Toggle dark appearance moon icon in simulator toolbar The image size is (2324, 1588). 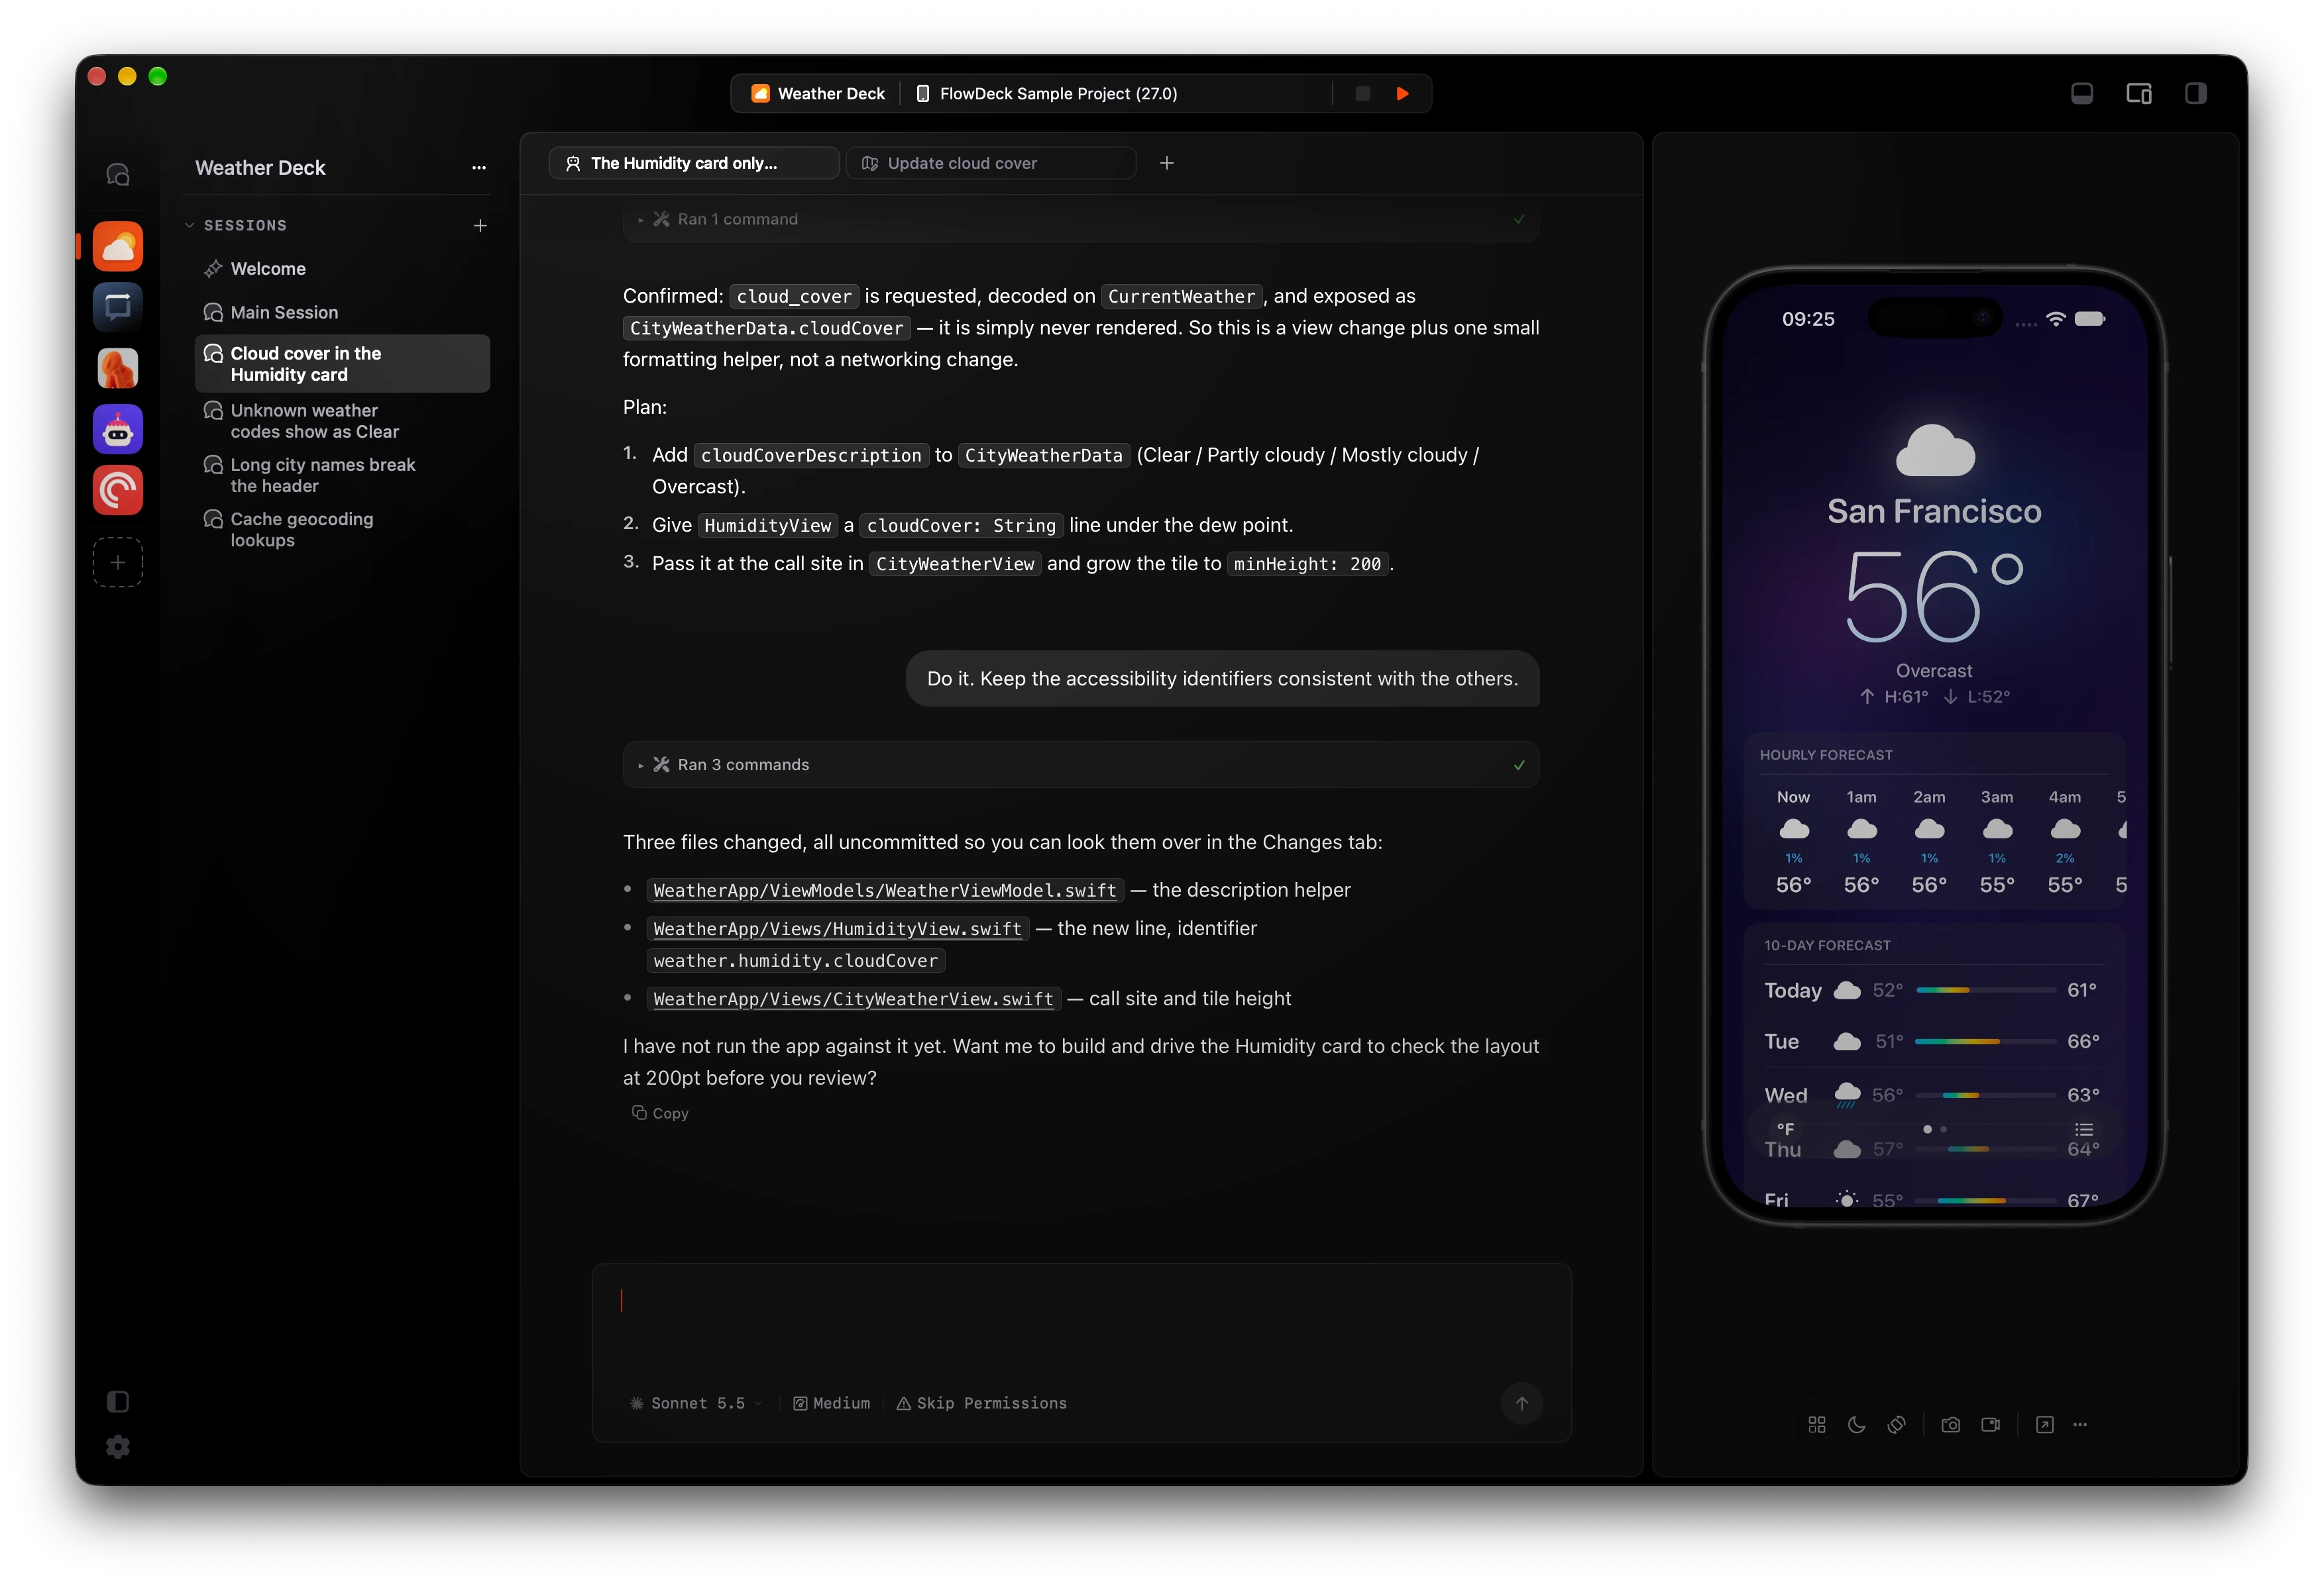coord(1856,1425)
